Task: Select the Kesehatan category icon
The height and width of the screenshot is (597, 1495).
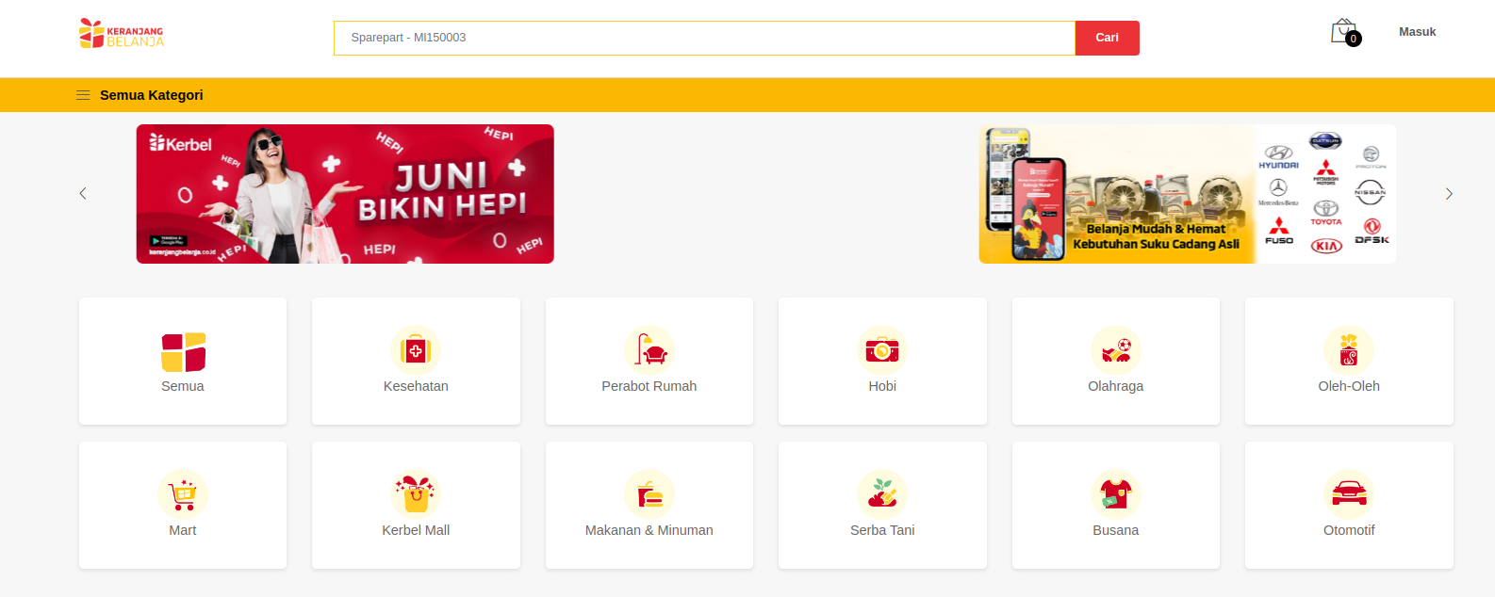Action: (x=416, y=350)
